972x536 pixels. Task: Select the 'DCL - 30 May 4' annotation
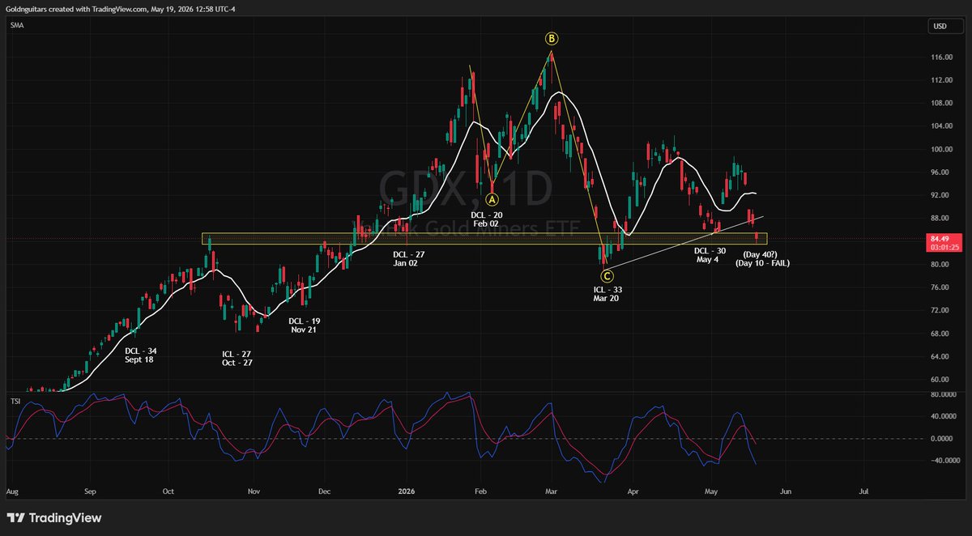coord(711,254)
